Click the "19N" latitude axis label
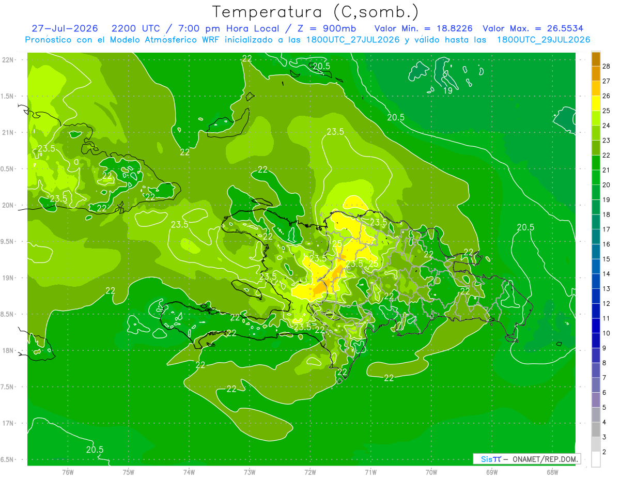This screenshot has height=479, width=620. click(8, 277)
